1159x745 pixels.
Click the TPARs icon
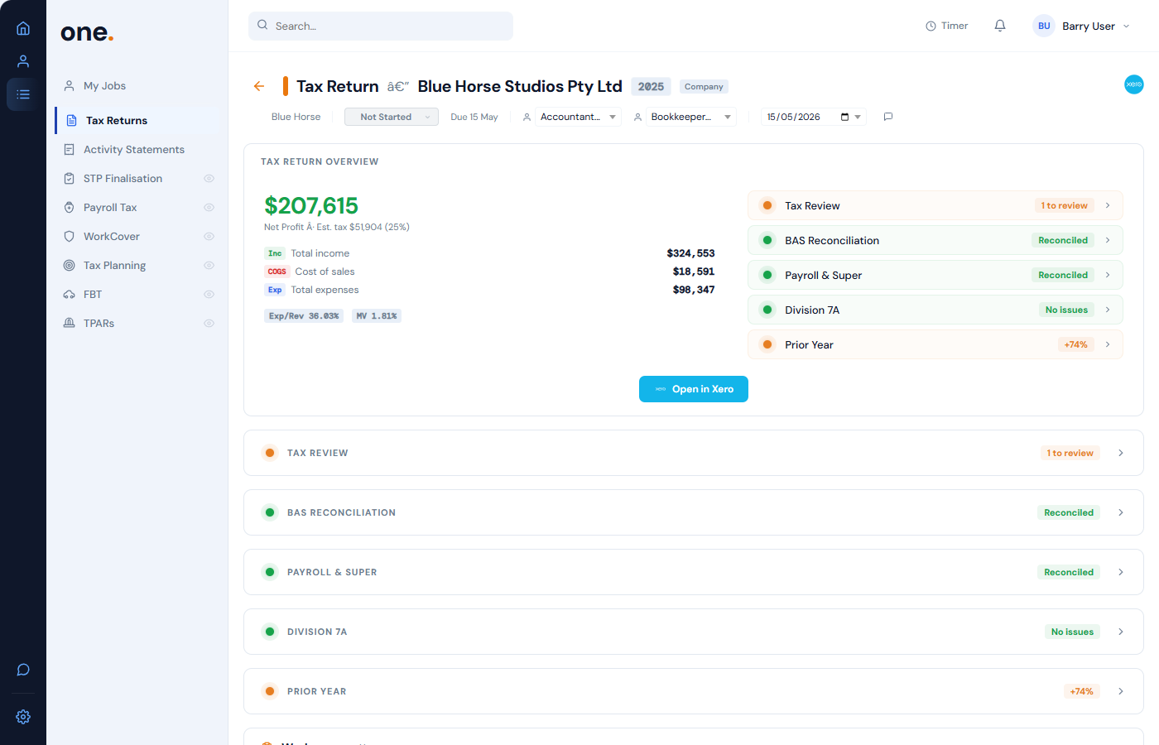pyautogui.click(x=70, y=323)
